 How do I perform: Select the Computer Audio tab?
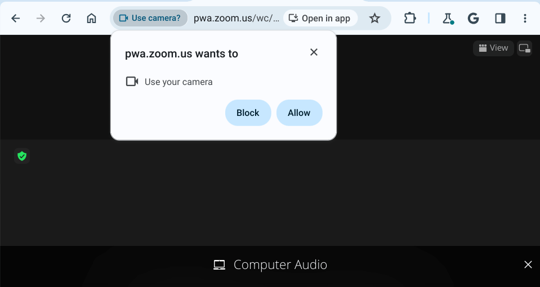[270, 264]
